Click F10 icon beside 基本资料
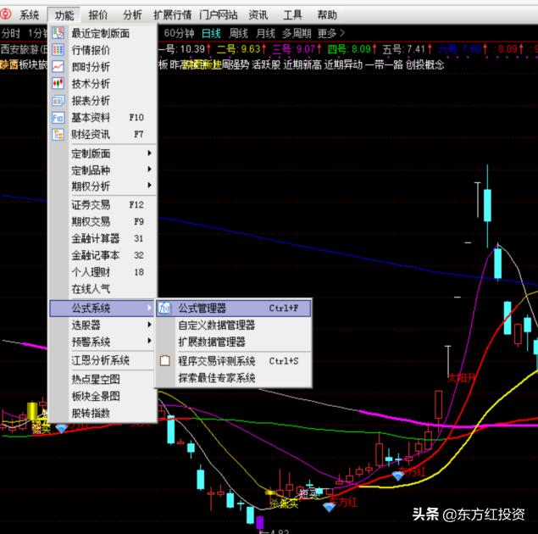 58,118
